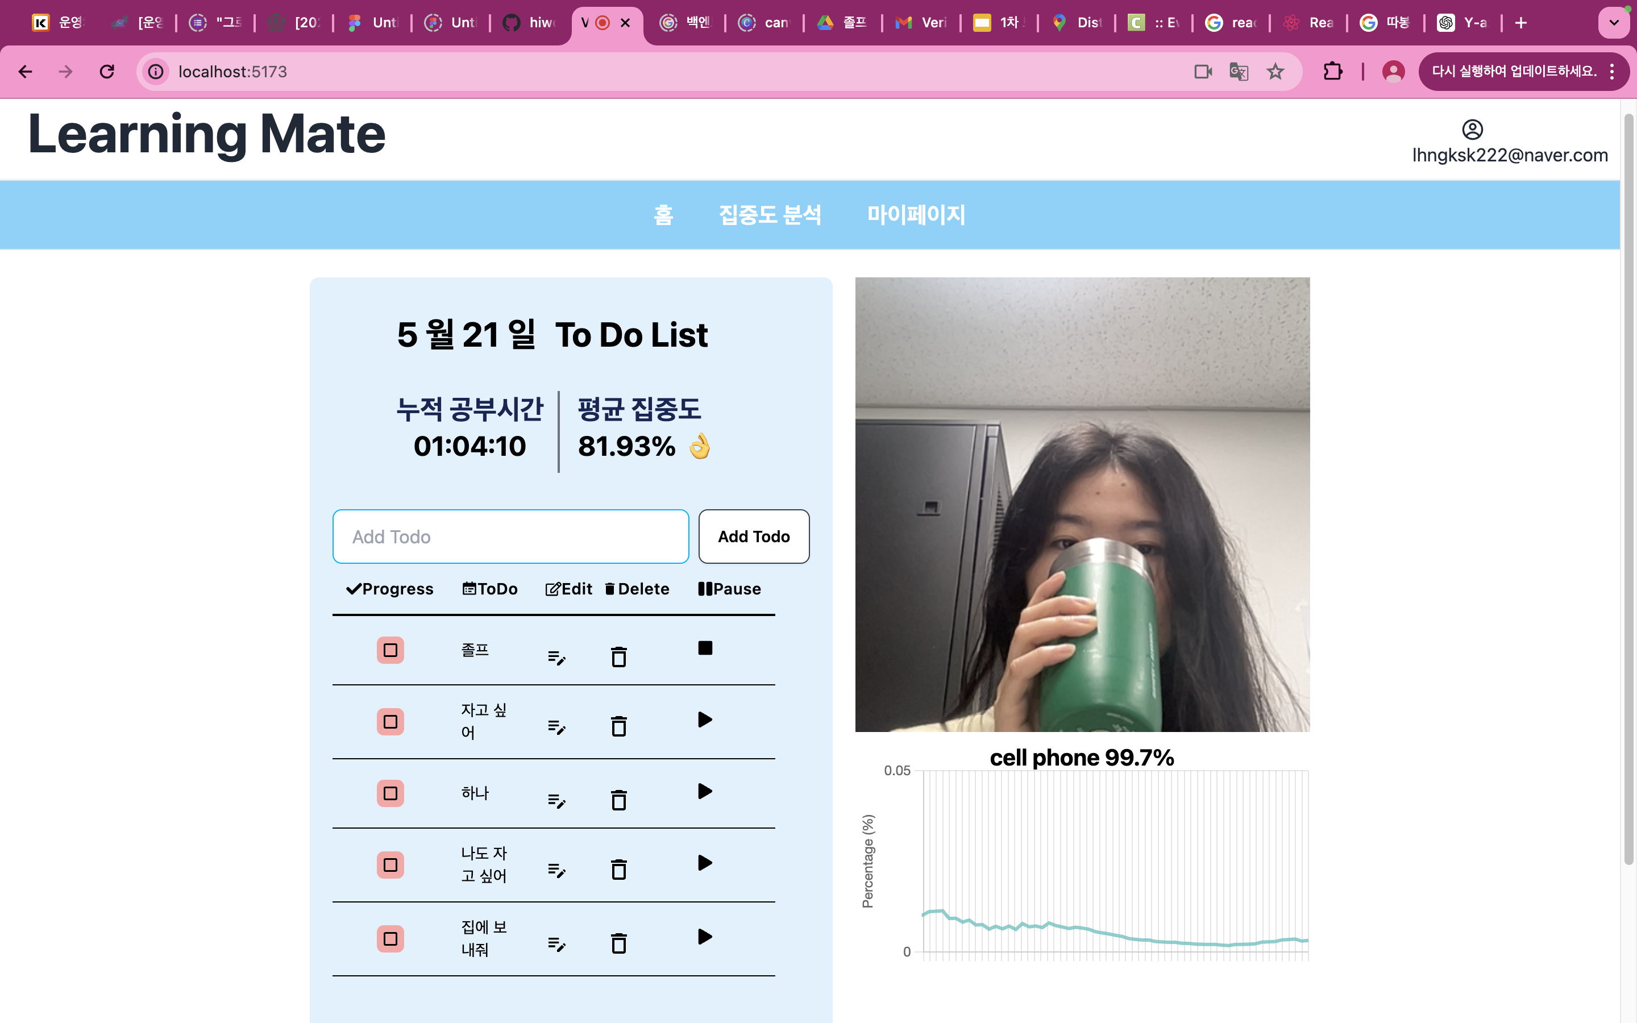Image resolution: width=1637 pixels, height=1023 pixels.
Task: Click the page vertical scrollbar
Action: point(1628,487)
